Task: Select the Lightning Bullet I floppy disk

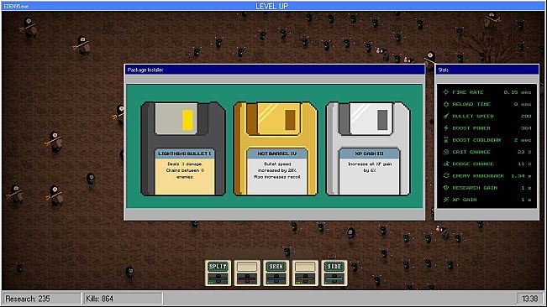Action: (183, 148)
